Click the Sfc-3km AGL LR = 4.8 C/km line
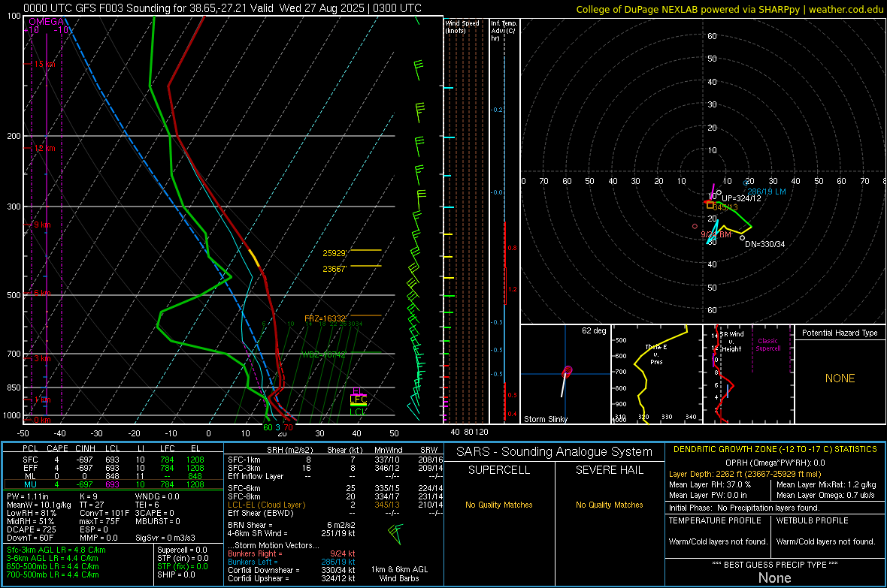The width and height of the screenshot is (887, 588). coord(56,550)
